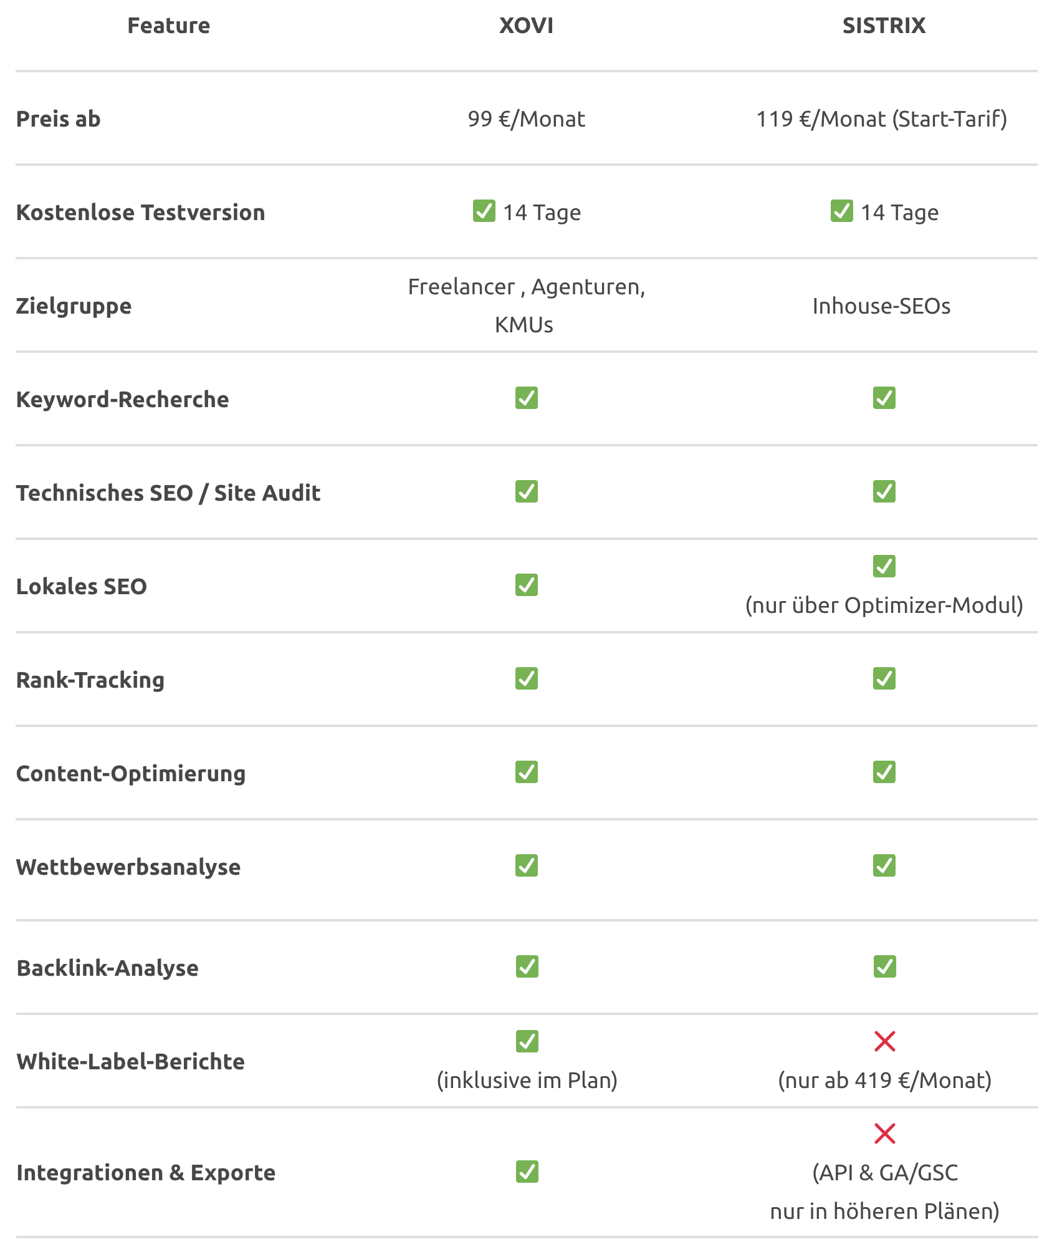The height and width of the screenshot is (1242, 1052).
Task: Click SISTRIX red cross for White-Label-Berichte
Action: 884,1041
